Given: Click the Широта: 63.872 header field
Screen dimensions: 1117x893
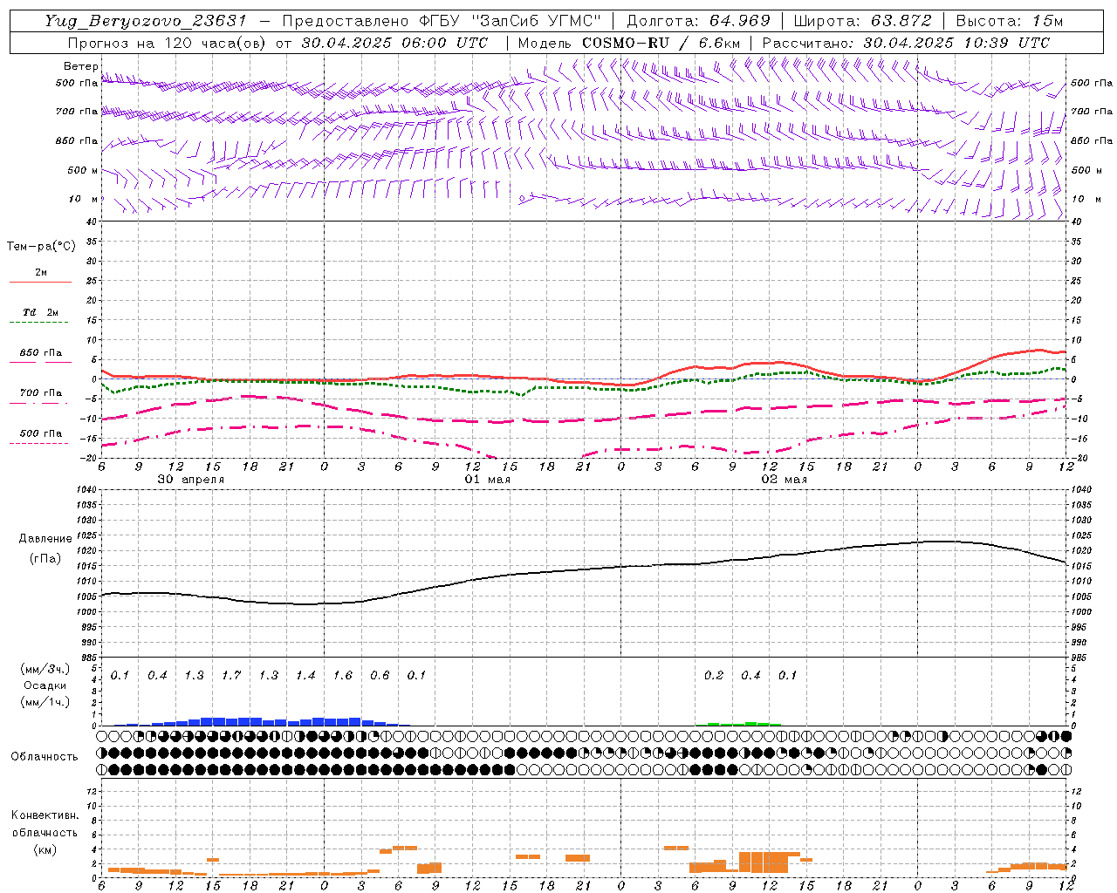Looking at the screenshot, I should pyautogui.click(x=862, y=21).
